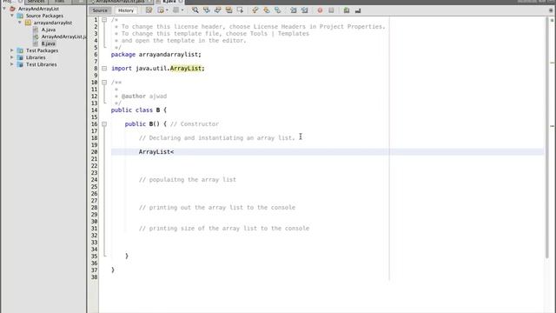The height and width of the screenshot is (313, 556).
Task: Click the ArrayAndArrayList project icon
Action: coord(13,9)
